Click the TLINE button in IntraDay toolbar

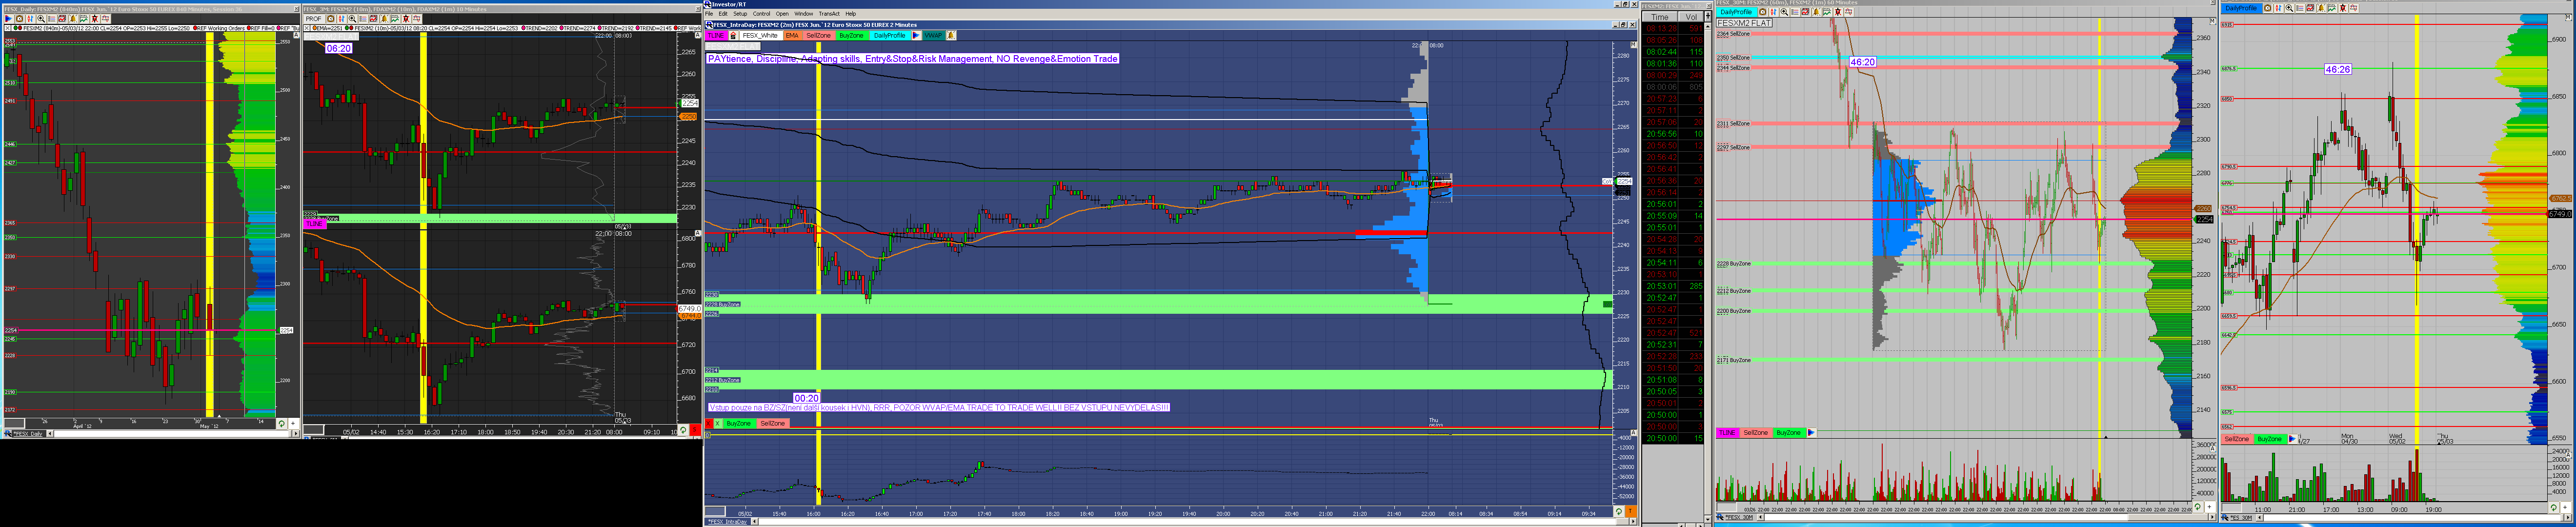pyautogui.click(x=717, y=35)
